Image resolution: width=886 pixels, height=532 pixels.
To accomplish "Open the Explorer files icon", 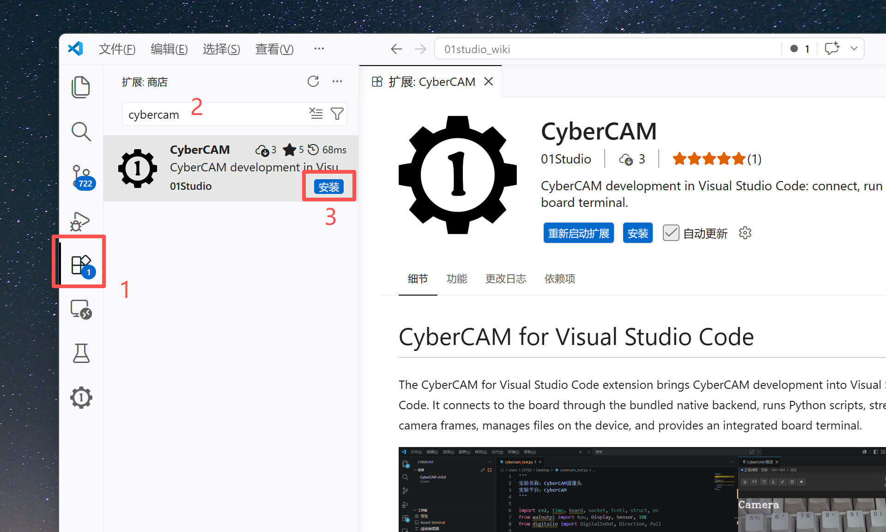I will [x=81, y=87].
